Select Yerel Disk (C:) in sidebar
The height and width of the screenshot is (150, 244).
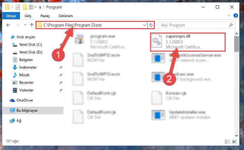[30, 45]
